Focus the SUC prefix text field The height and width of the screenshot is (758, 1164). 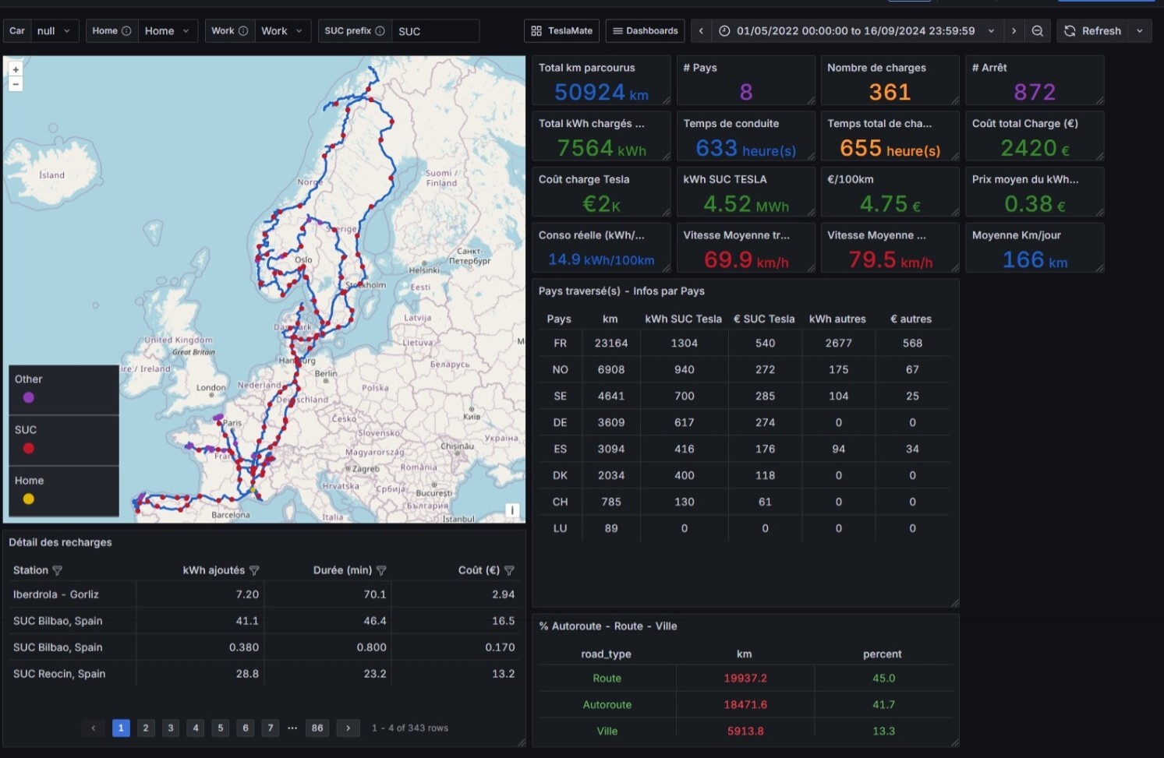click(x=435, y=31)
